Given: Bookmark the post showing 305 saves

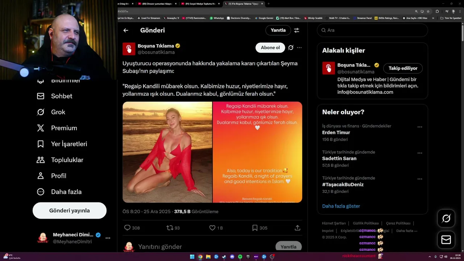Looking at the screenshot, I should [x=255, y=228].
